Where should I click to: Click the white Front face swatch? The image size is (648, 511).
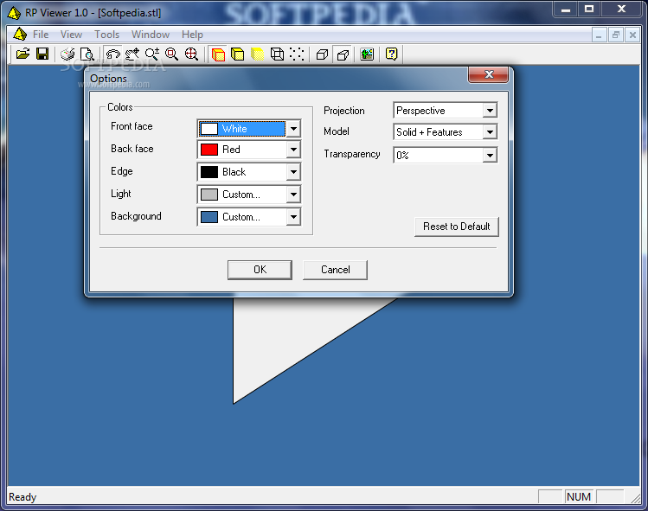(209, 129)
